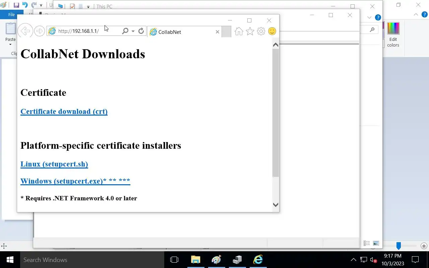Switch to details view icon in Explorer
Viewport: 429px width, 268px height.
pyautogui.click(x=367, y=244)
